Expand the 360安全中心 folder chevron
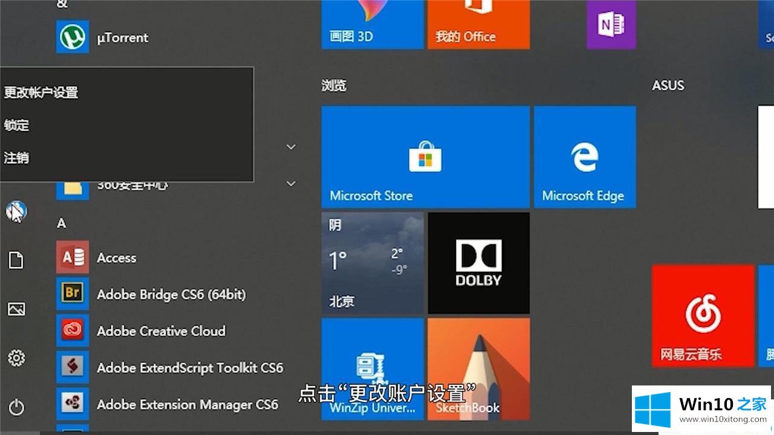 [291, 184]
